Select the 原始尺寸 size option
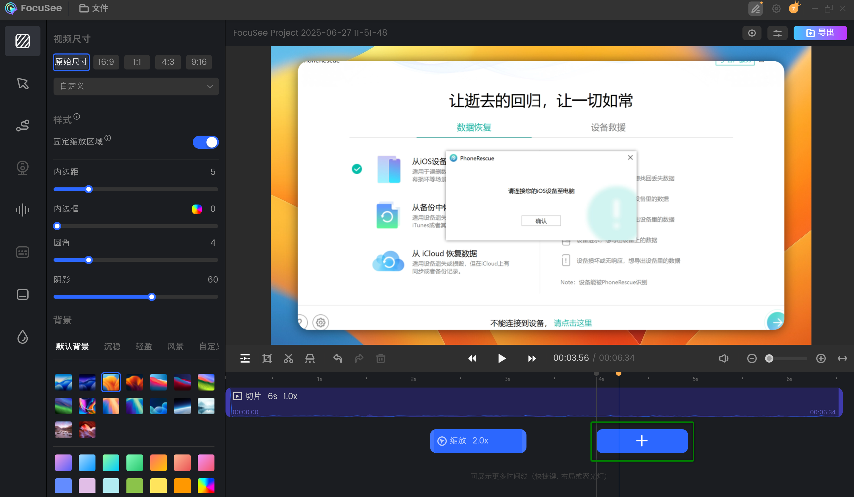854x497 pixels. point(71,62)
